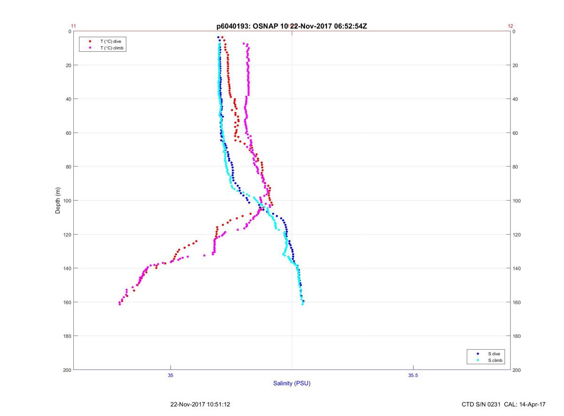Click the 'Depth (m)' axis label
The width and height of the screenshot is (564, 416).
tap(58, 200)
